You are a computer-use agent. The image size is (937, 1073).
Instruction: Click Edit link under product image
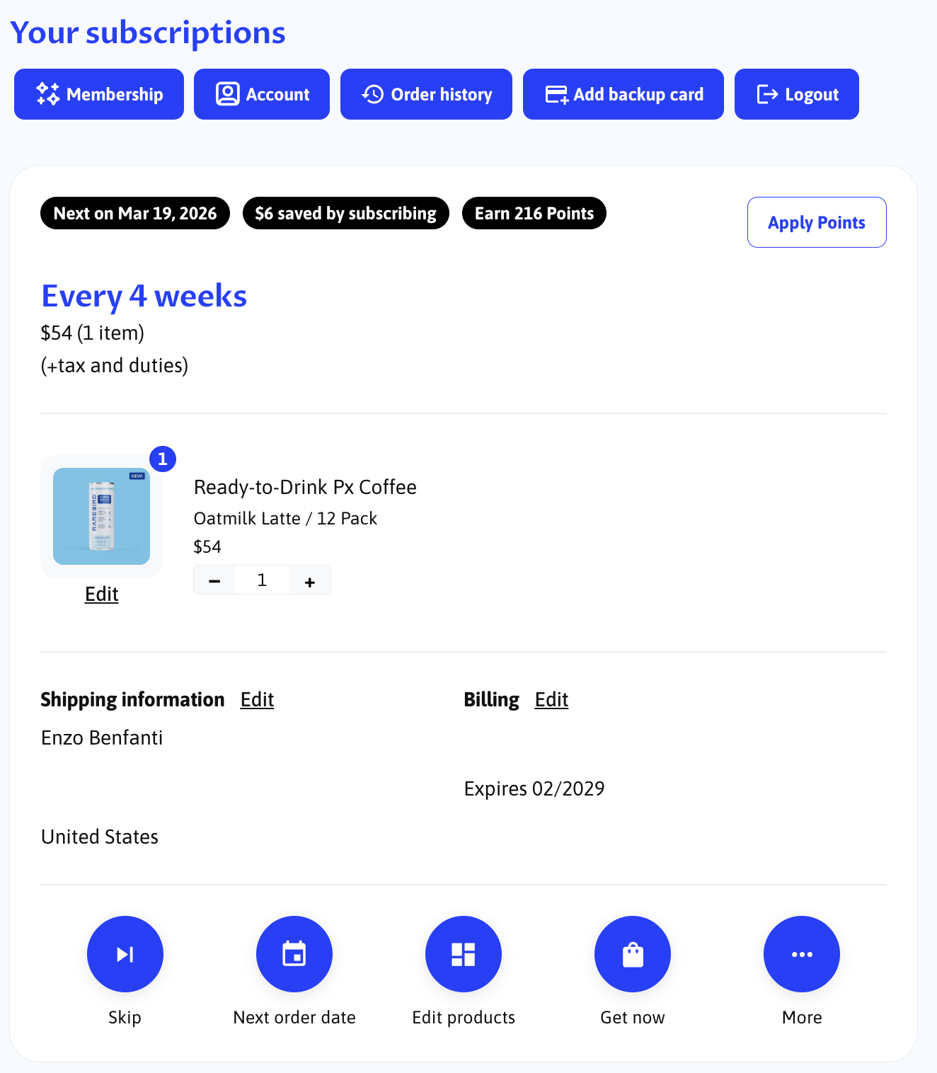pyautogui.click(x=101, y=594)
